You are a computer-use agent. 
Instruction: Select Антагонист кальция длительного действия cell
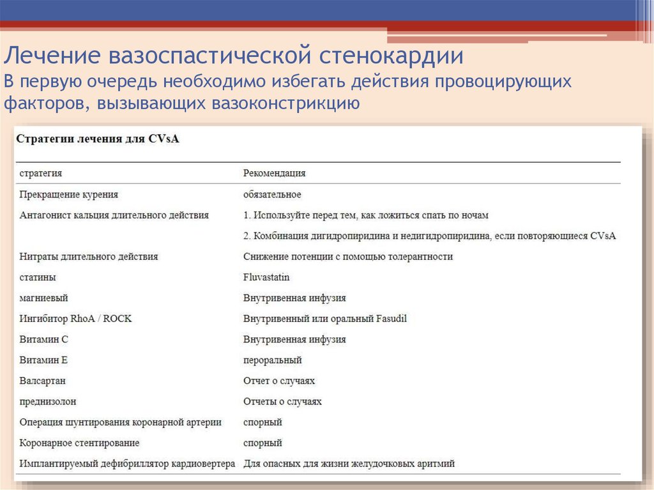coord(114,215)
